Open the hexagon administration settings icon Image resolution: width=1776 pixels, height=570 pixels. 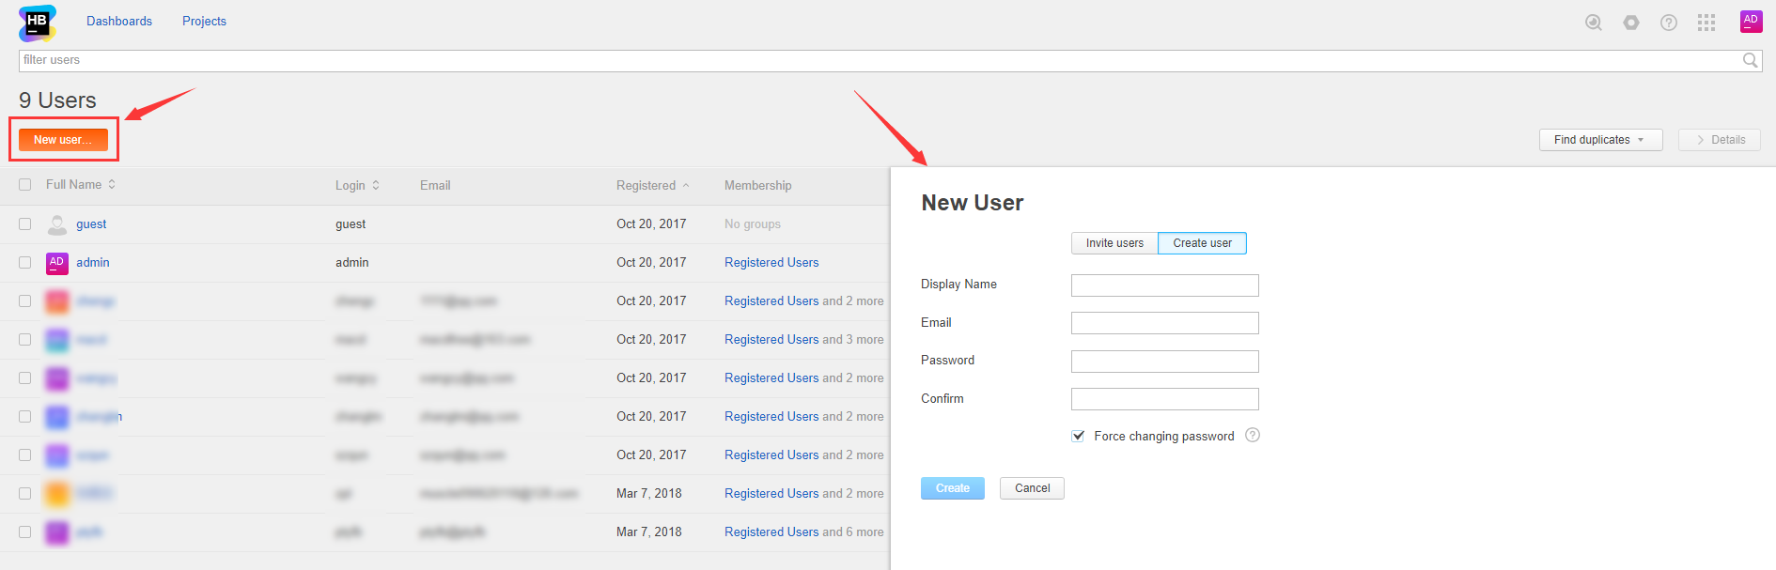tap(1630, 23)
